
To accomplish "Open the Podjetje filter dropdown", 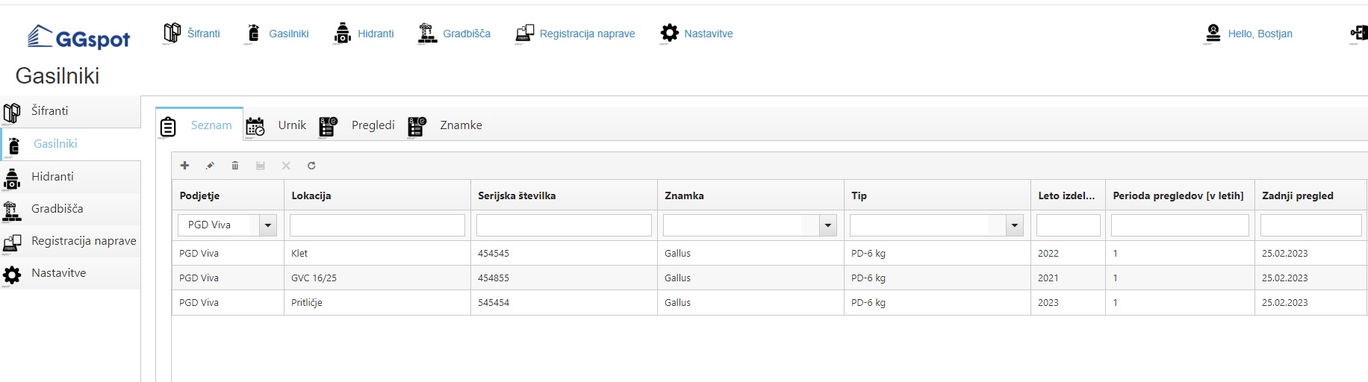I will pyautogui.click(x=268, y=225).
